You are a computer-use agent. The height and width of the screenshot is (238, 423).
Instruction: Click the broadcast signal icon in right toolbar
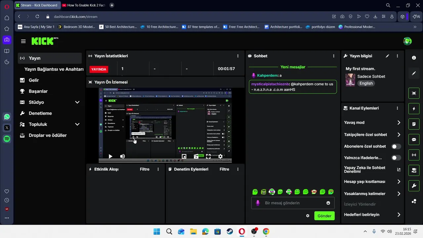click(x=414, y=155)
